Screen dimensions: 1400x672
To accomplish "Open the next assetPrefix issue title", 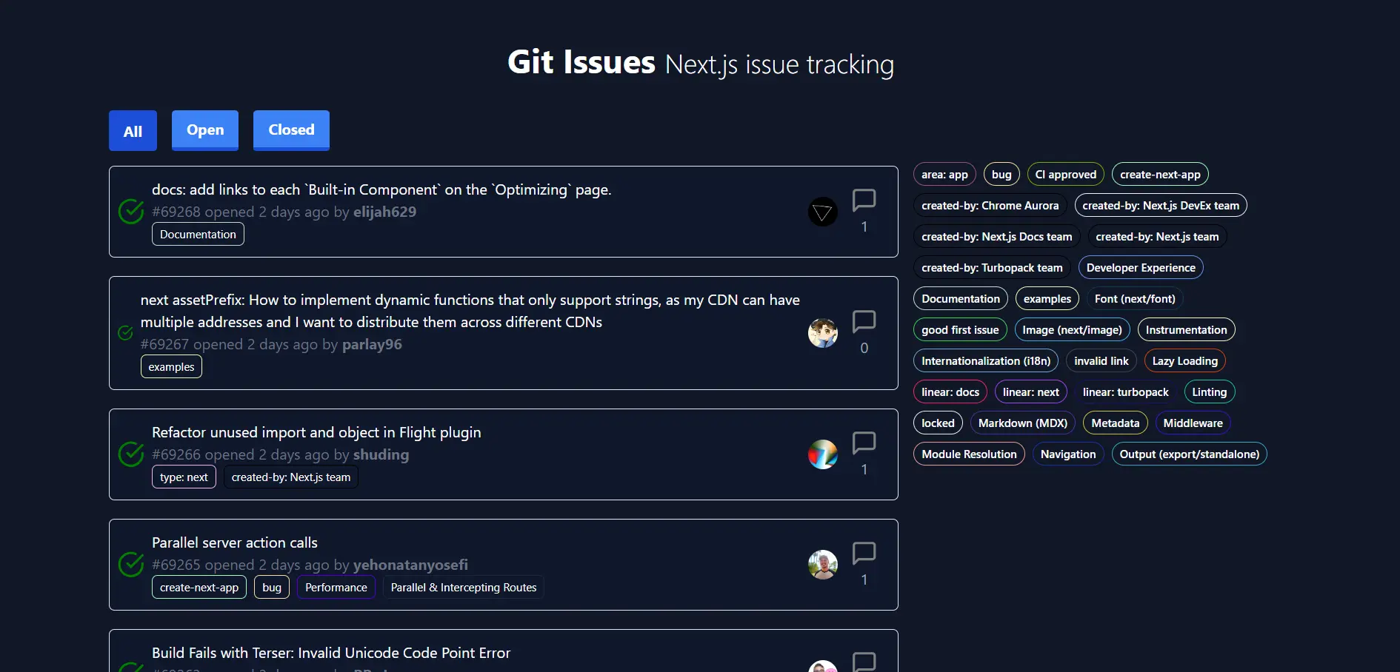I will 470,311.
